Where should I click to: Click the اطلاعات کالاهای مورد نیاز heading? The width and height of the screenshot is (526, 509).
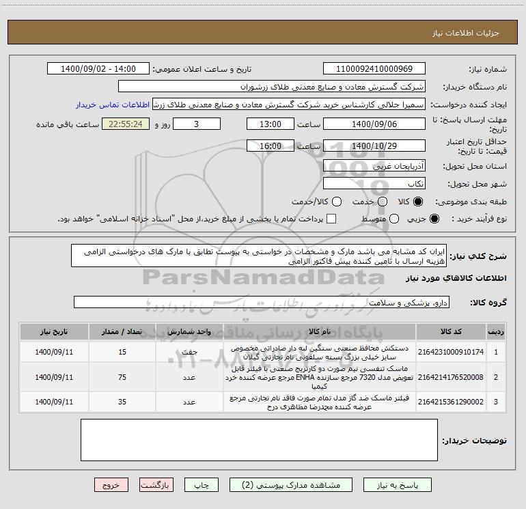[456, 278]
